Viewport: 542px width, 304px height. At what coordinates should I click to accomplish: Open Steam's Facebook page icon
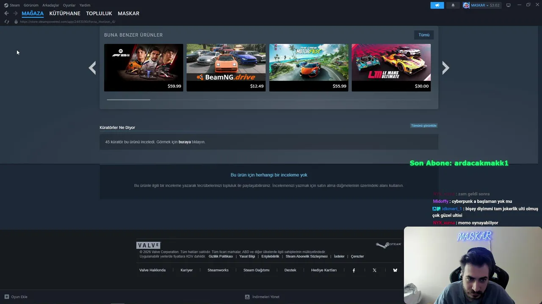pyautogui.click(x=354, y=270)
